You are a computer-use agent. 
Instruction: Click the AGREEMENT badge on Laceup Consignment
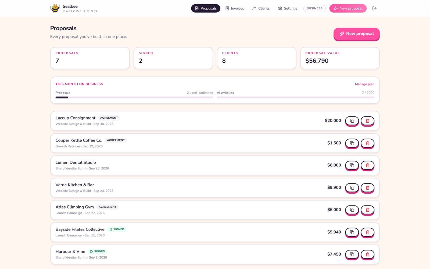pyautogui.click(x=109, y=118)
